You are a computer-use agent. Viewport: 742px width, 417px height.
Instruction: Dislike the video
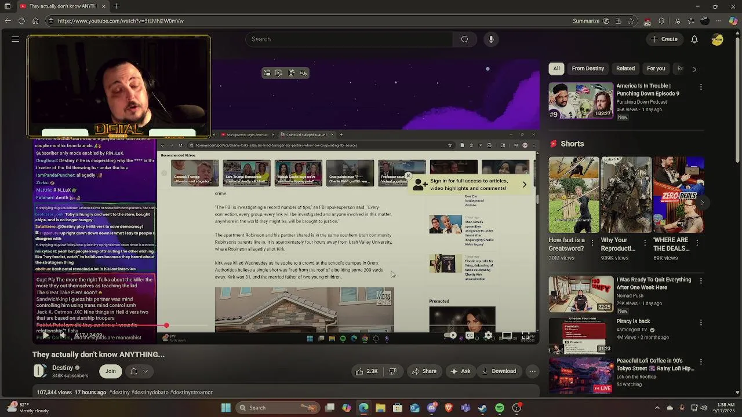click(x=392, y=371)
